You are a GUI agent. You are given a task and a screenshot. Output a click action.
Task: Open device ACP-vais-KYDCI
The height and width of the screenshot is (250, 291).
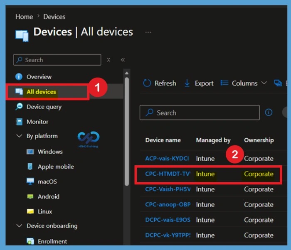point(167,159)
